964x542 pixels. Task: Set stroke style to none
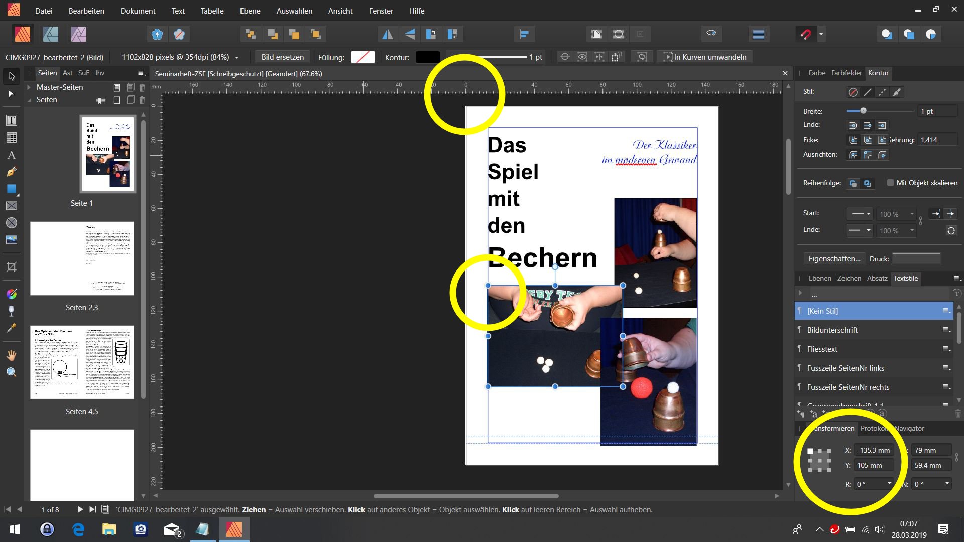(x=853, y=92)
